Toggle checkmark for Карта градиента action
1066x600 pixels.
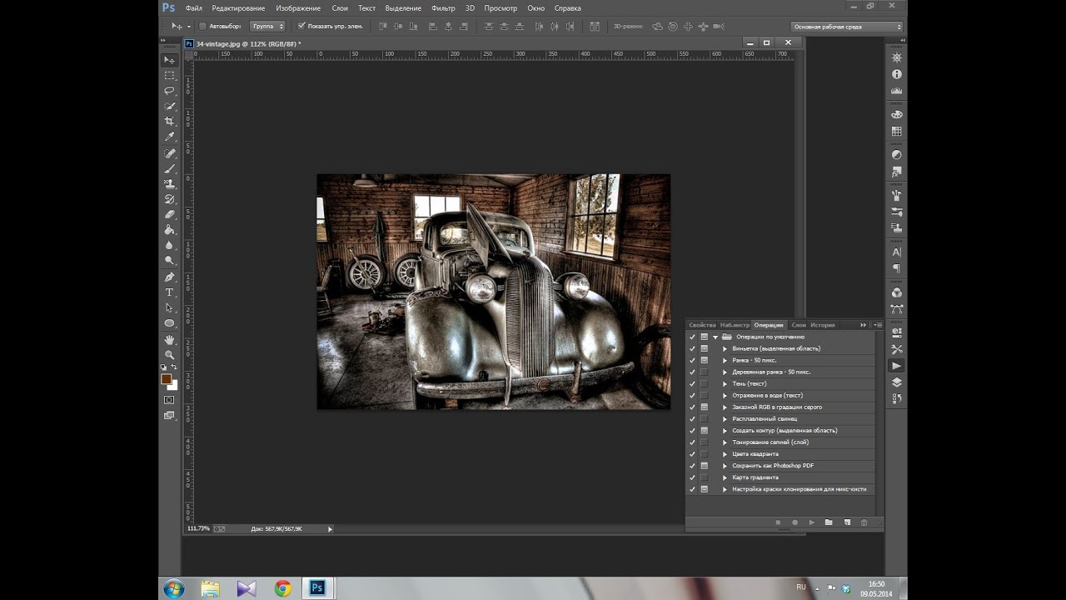coord(692,477)
